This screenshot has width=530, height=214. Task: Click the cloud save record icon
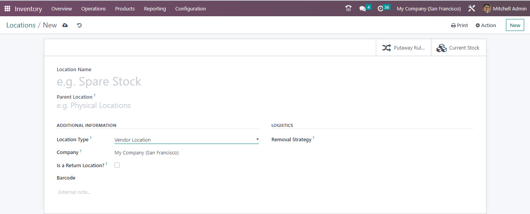[65, 25]
